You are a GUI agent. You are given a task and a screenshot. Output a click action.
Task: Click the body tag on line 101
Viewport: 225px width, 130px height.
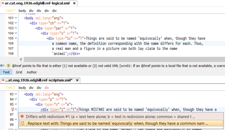pos(44,18)
